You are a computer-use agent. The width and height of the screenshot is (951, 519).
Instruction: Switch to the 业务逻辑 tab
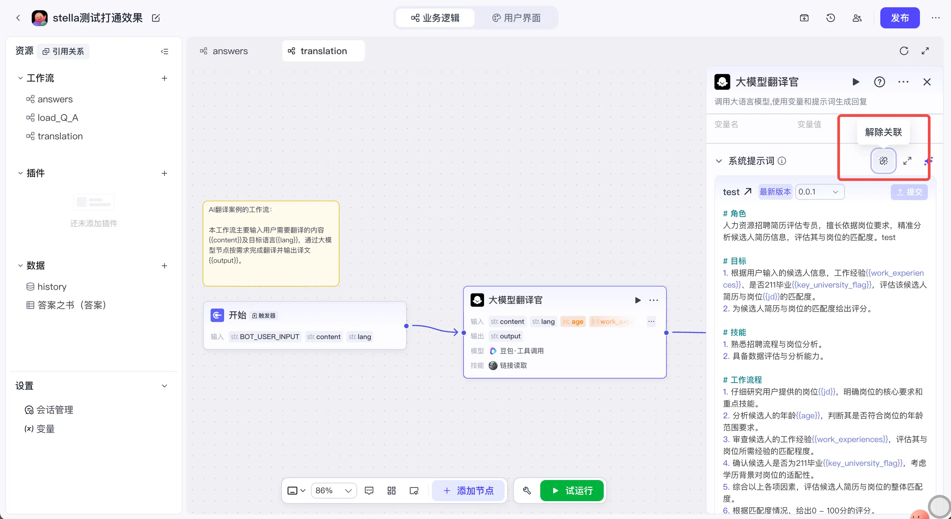435,18
